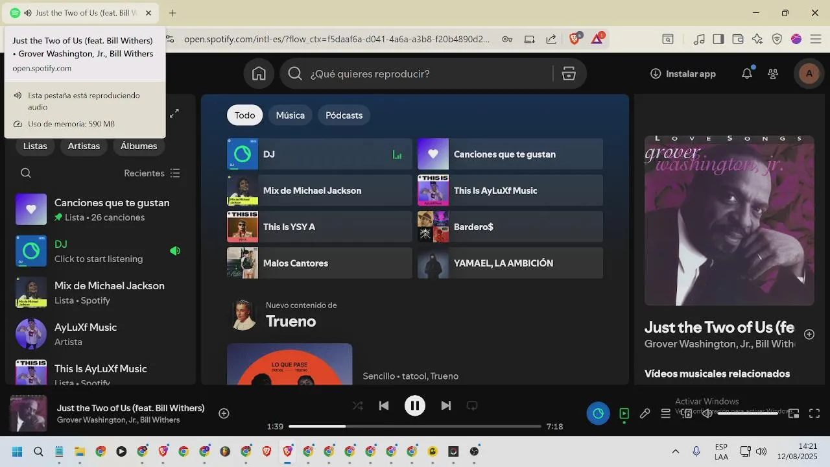The height and width of the screenshot is (467, 830).
Task: Open the browser media control music note icon
Action: [x=699, y=39]
